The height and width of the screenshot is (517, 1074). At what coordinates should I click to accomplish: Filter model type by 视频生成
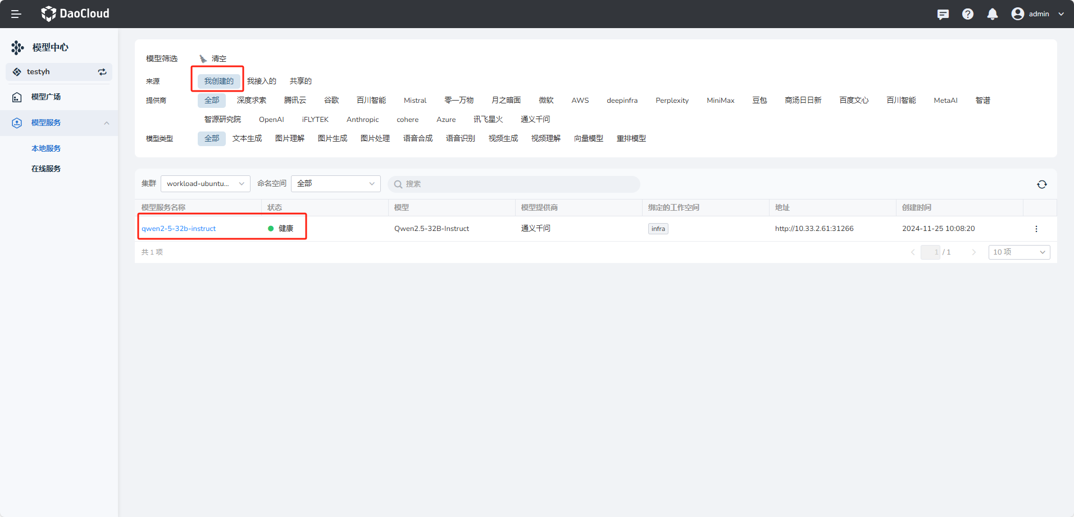pos(503,139)
